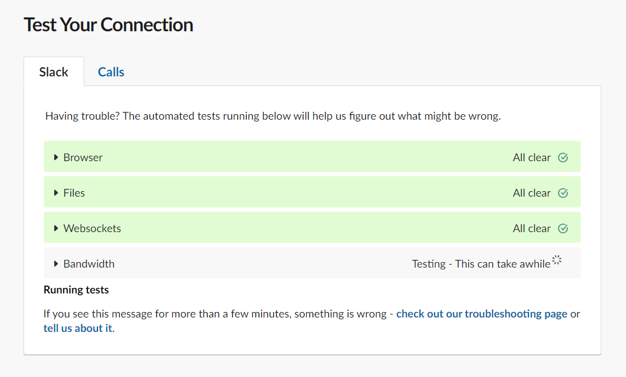Open the troubleshooting page link
Screen dimensions: 626x377
[x=482, y=314]
